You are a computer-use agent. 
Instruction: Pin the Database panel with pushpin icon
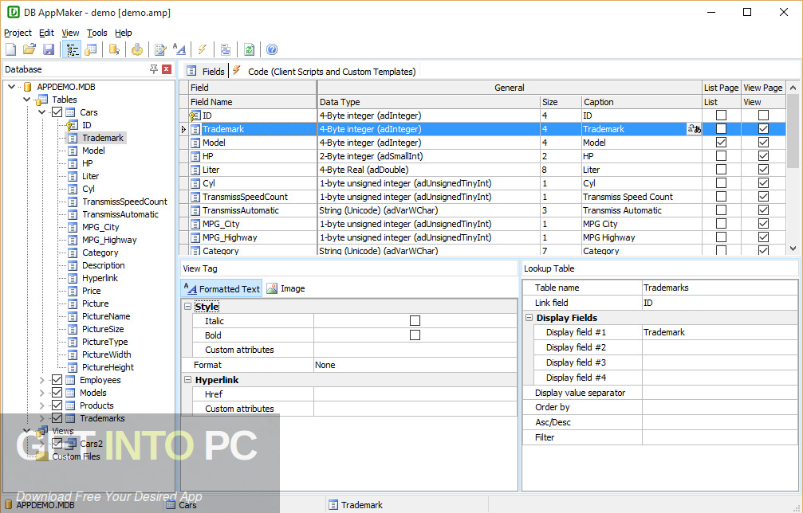pyautogui.click(x=154, y=69)
